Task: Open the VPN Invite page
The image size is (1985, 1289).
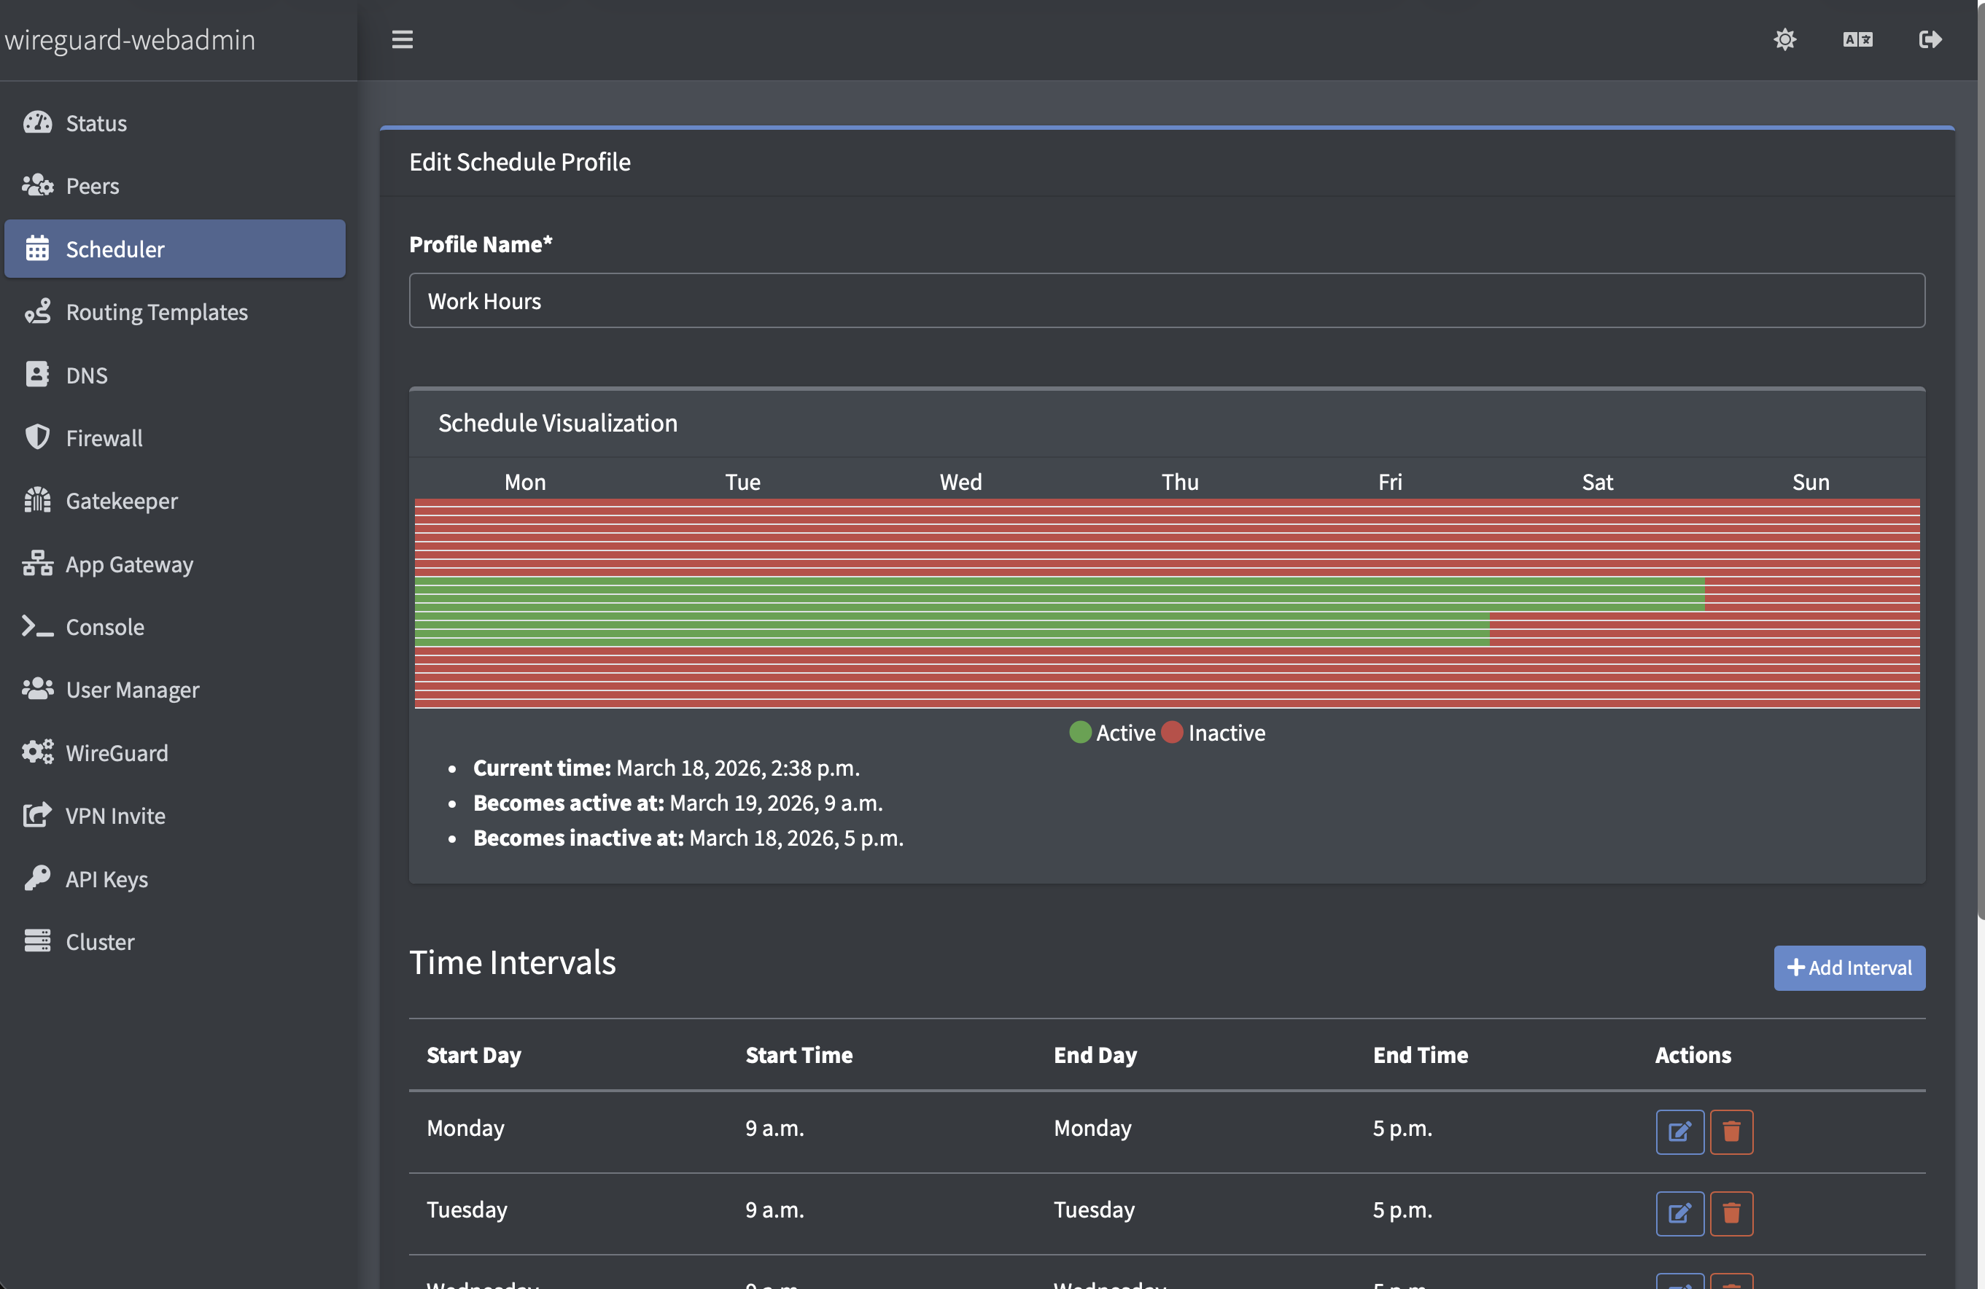Action: [116, 815]
